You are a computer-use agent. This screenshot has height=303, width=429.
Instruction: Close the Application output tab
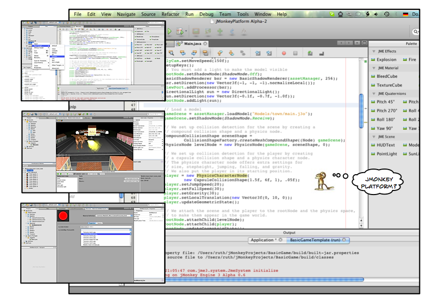point(279,240)
